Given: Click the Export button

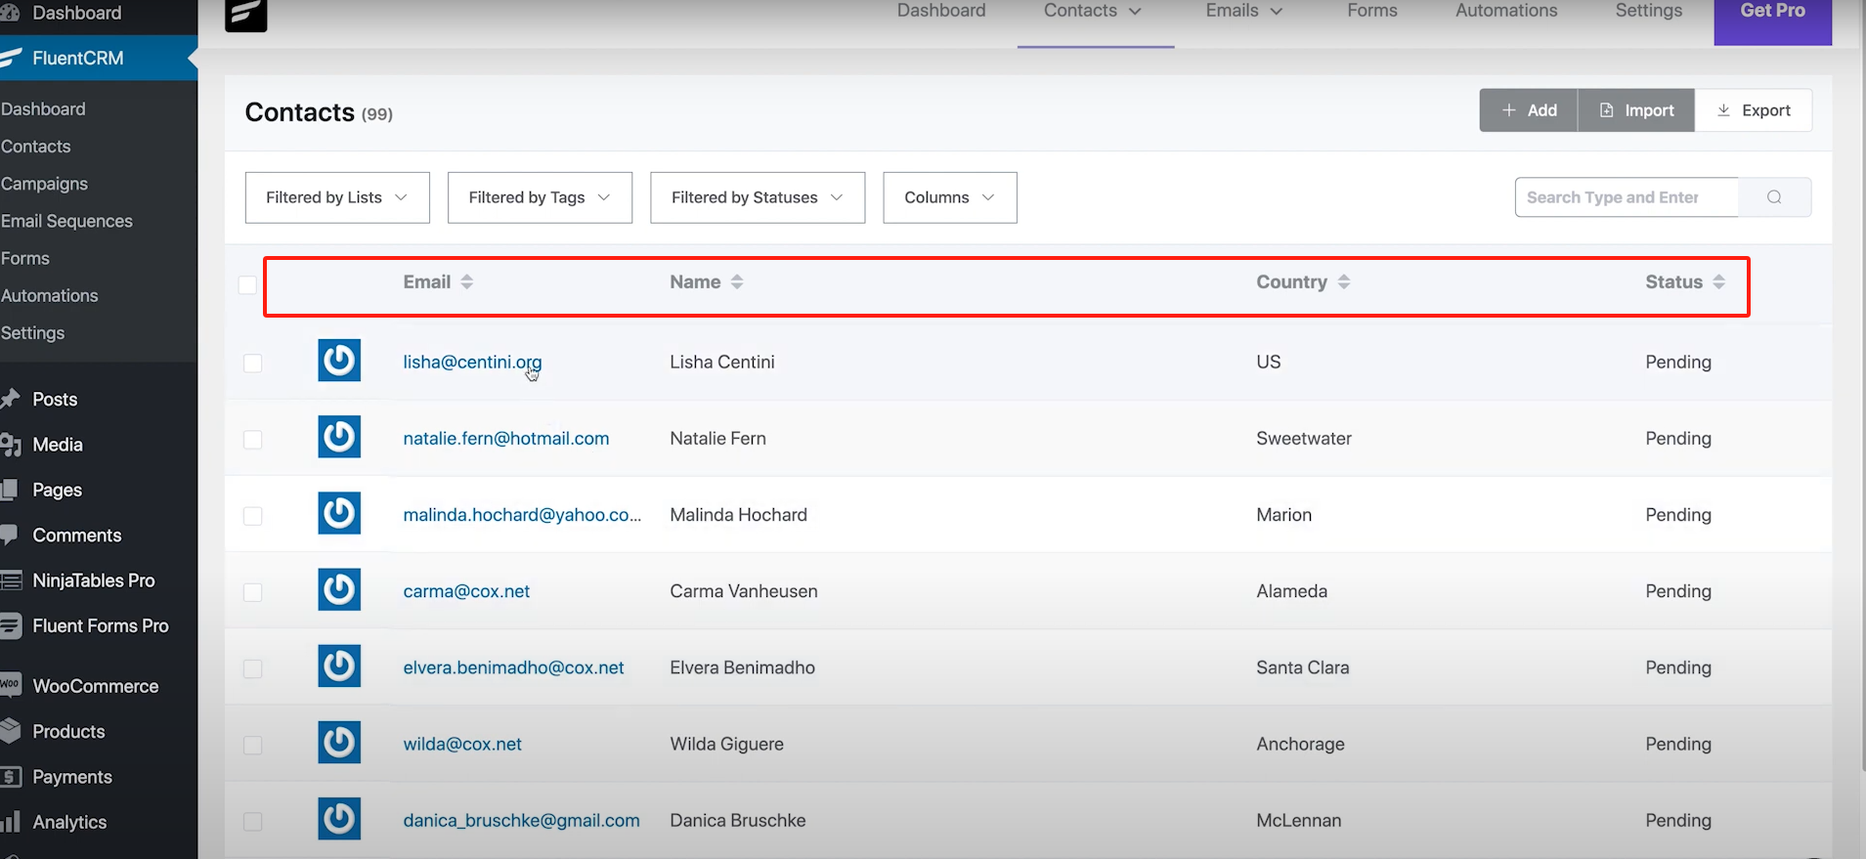Looking at the screenshot, I should click(x=1754, y=110).
